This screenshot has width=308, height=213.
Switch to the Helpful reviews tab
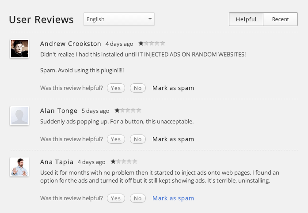pos(246,19)
